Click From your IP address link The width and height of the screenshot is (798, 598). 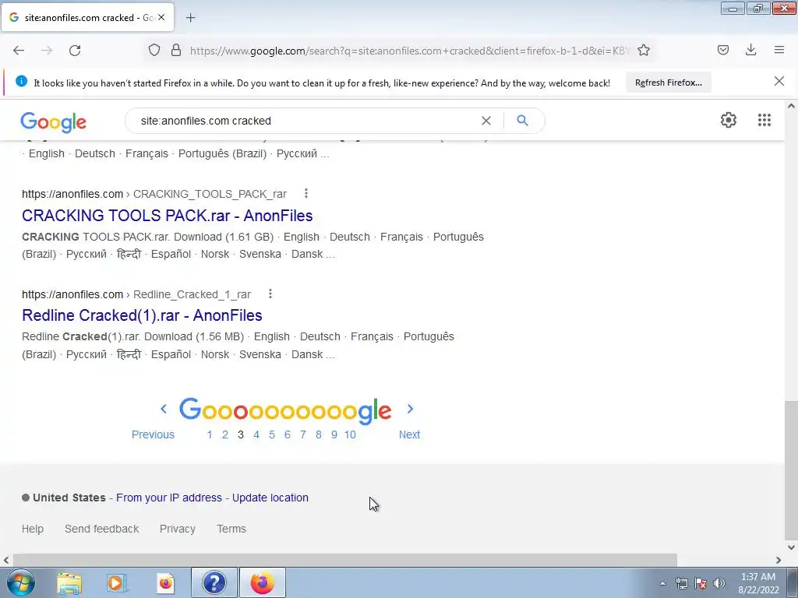(169, 498)
